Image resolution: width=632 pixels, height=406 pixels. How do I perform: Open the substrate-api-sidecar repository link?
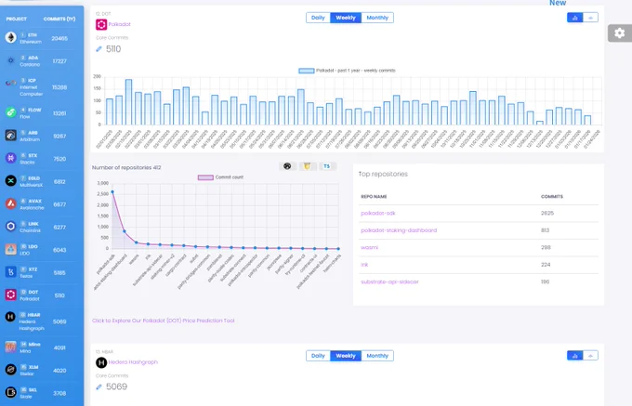(x=389, y=282)
